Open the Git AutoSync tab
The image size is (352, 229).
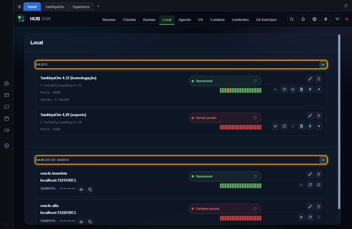click(267, 20)
